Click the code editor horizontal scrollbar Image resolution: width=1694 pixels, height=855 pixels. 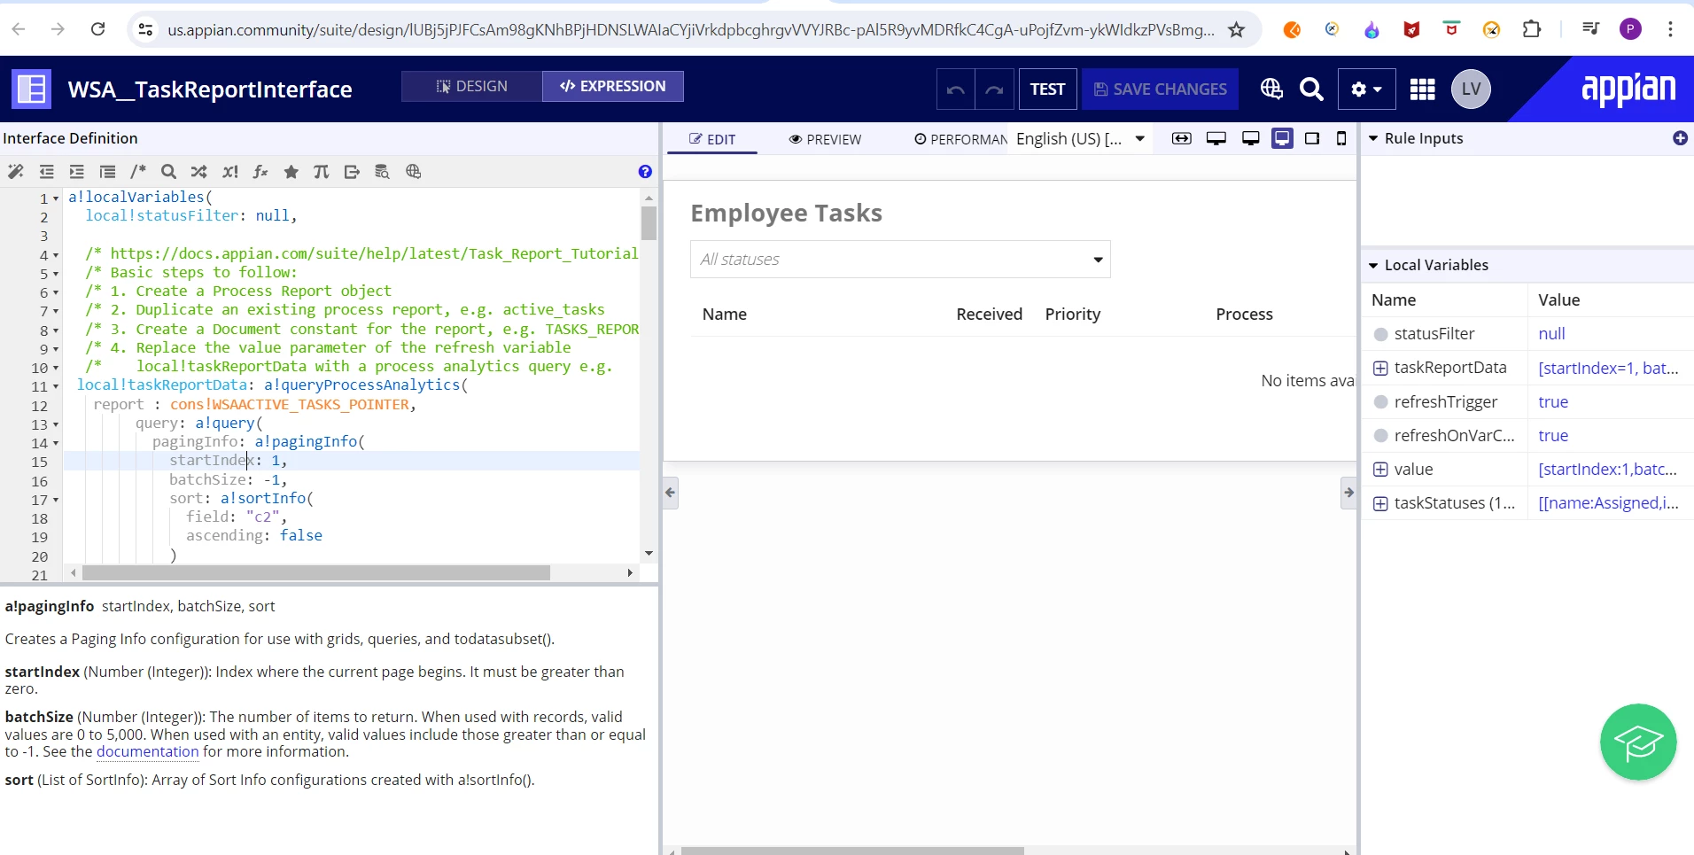pos(316,573)
